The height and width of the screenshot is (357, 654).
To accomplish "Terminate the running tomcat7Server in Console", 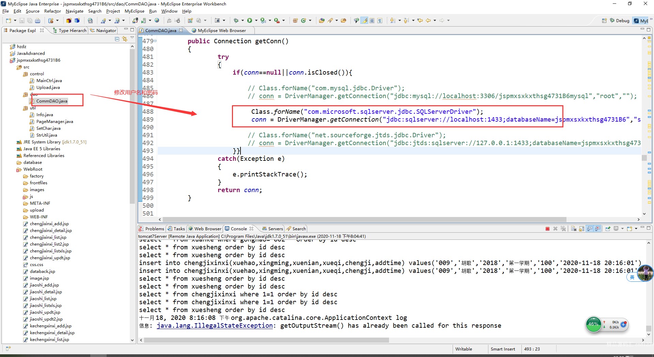I will (x=547, y=229).
